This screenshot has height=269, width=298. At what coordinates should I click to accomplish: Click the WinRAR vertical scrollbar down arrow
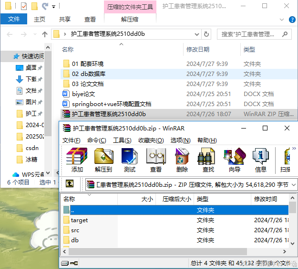click(292, 244)
